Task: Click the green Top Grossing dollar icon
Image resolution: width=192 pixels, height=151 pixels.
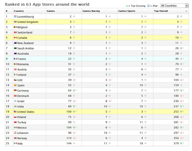Action: [128, 6]
